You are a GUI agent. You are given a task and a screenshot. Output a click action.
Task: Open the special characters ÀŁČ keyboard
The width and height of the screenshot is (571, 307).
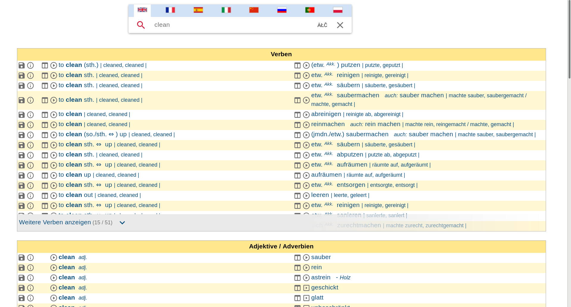click(x=322, y=25)
